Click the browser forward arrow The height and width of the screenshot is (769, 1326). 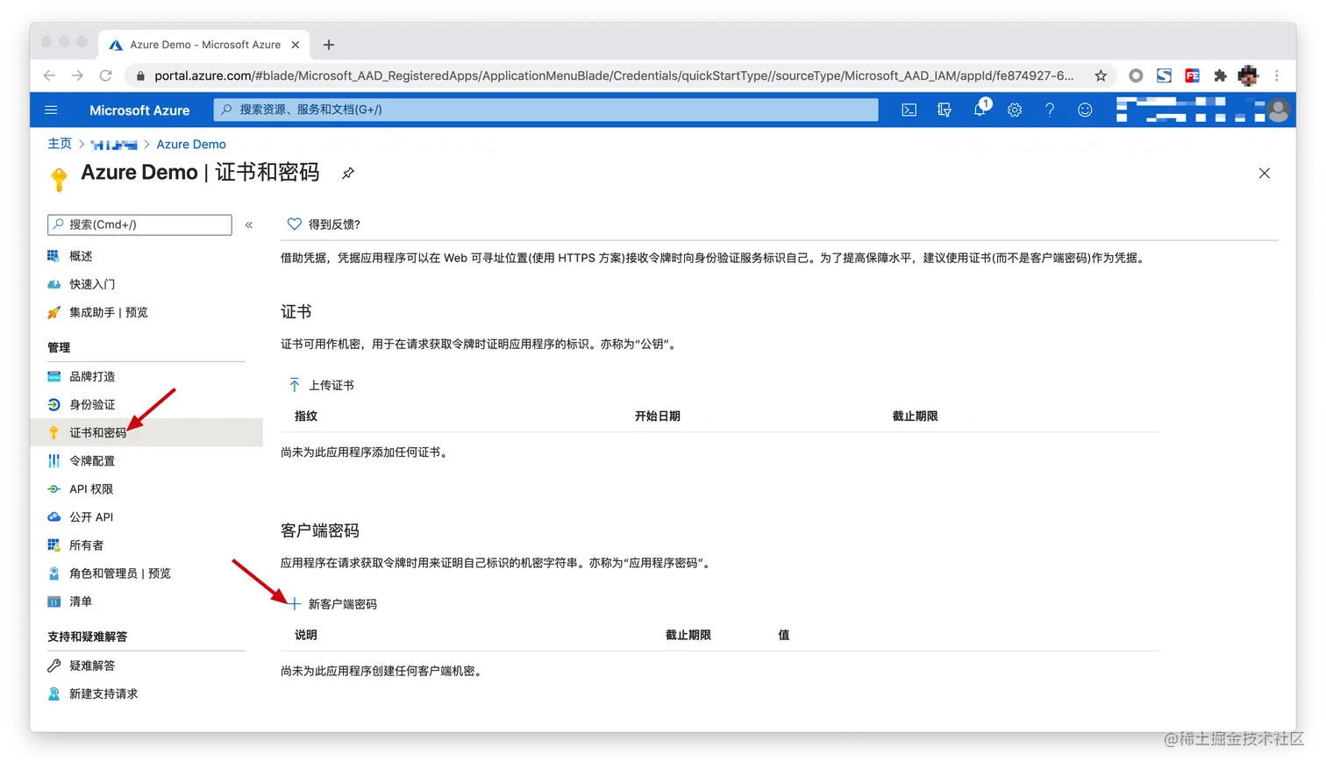pos(77,75)
